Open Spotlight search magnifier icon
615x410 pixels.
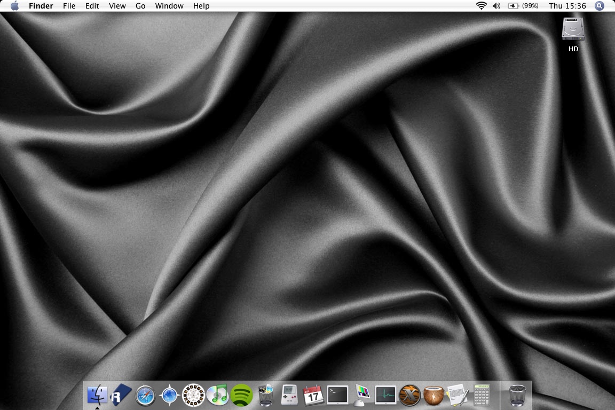[600, 6]
